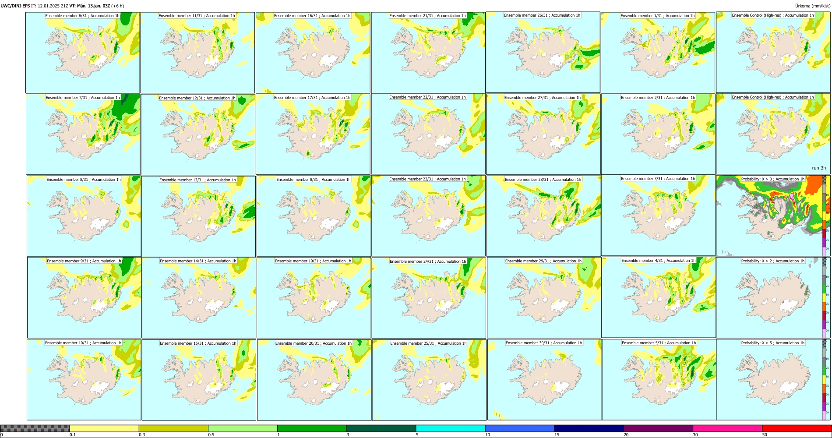Select the light green 0.5–1 legend swatch
The image size is (832, 438).
(243, 428)
